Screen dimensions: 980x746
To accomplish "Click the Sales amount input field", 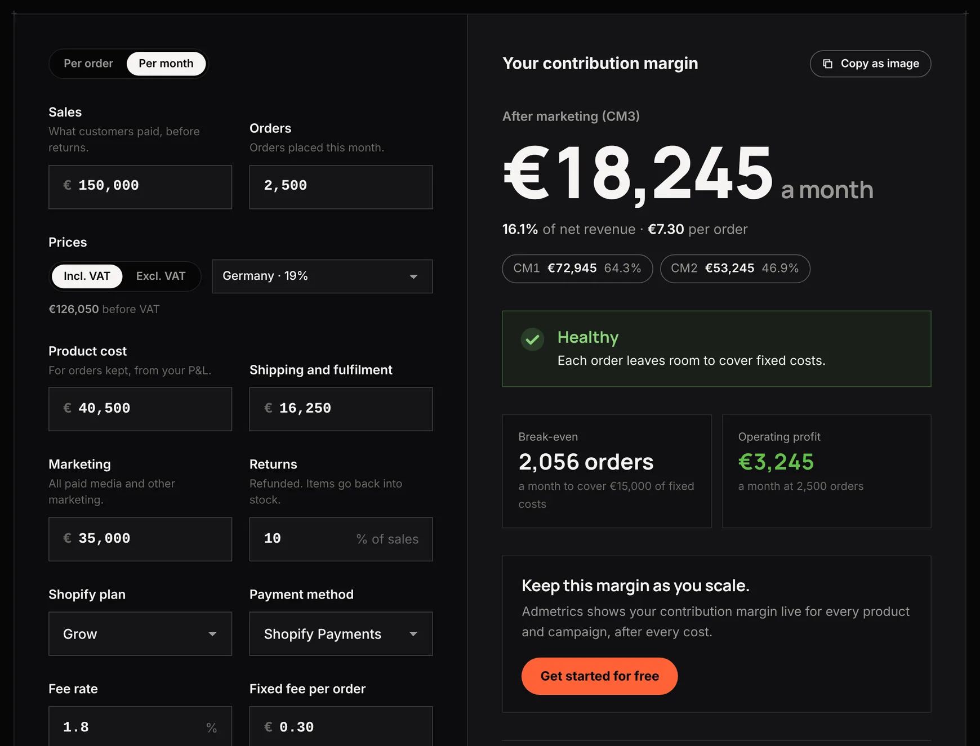I will (x=140, y=187).
